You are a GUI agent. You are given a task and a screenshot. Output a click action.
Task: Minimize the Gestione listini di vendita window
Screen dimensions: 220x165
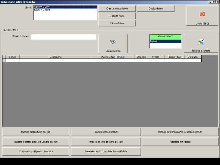(210, 2)
